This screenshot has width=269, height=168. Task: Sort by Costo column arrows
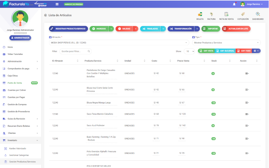(170, 61)
